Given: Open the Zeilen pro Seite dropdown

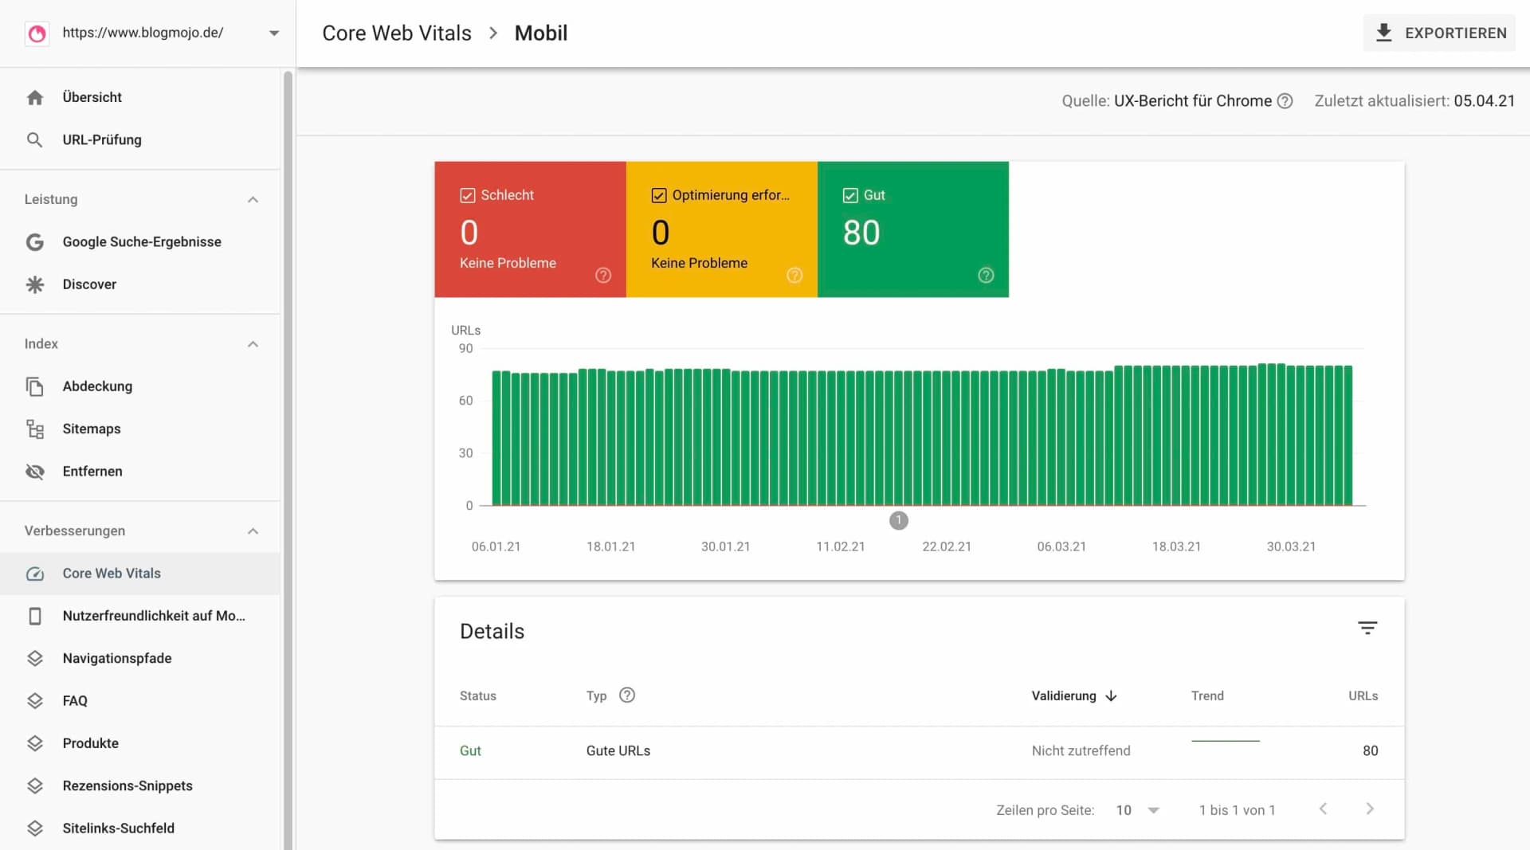Looking at the screenshot, I should click(1150, 810).
